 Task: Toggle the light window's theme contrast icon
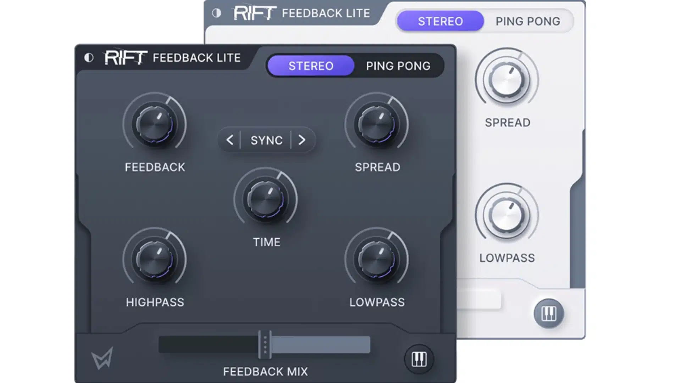pyautogui.click(x=217, y=13)
